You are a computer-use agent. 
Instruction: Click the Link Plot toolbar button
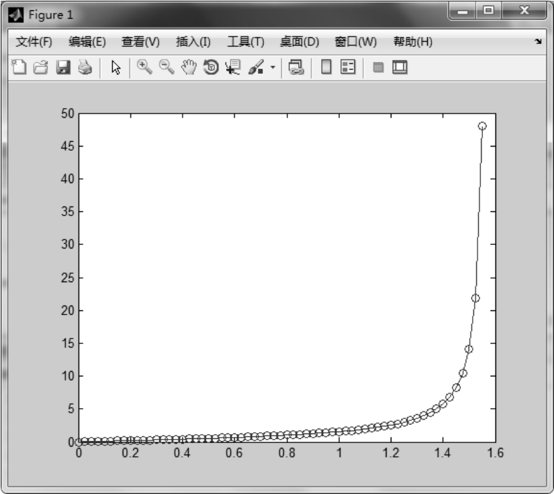point(296,67)
